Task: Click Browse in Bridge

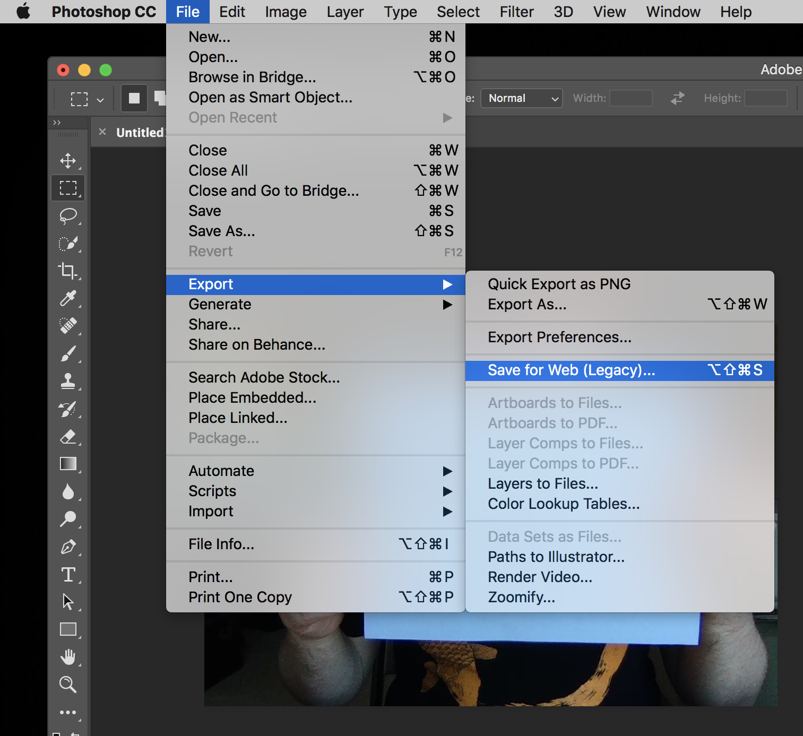Action: (x=252, y=77)
